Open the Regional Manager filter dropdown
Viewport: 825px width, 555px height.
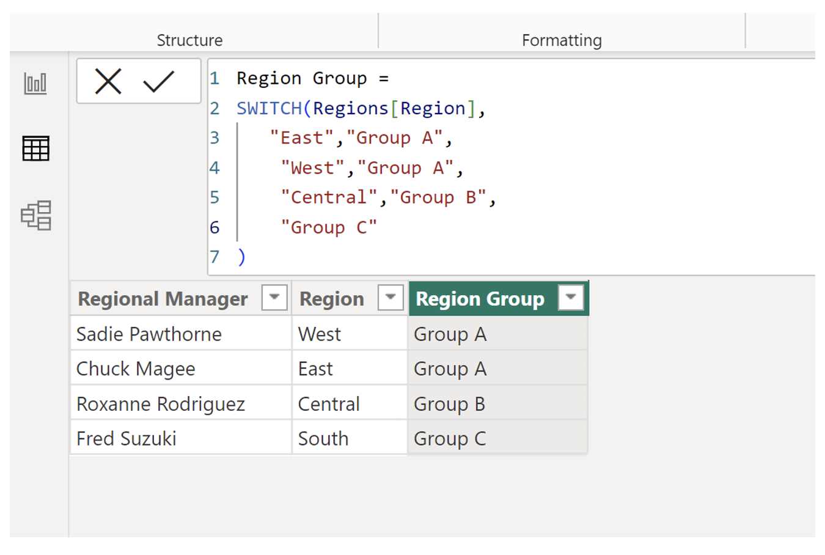[x=274, y=298]
